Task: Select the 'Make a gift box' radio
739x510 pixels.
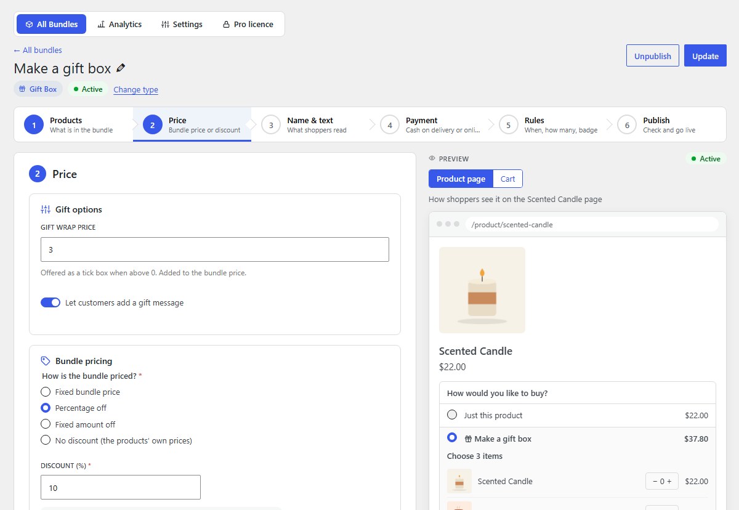Action: 452,437
